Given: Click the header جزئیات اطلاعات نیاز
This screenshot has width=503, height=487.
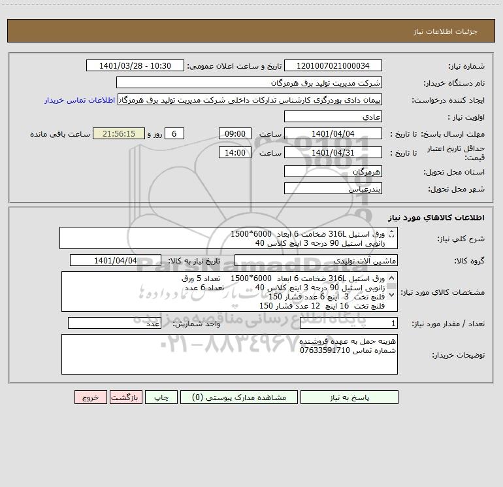Looking at the screenshot, I should [446, 31].
